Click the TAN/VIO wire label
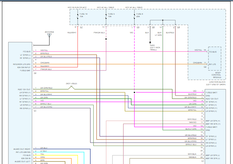Image resolution: width=233 pixels, height=164 pixels. 192,122
